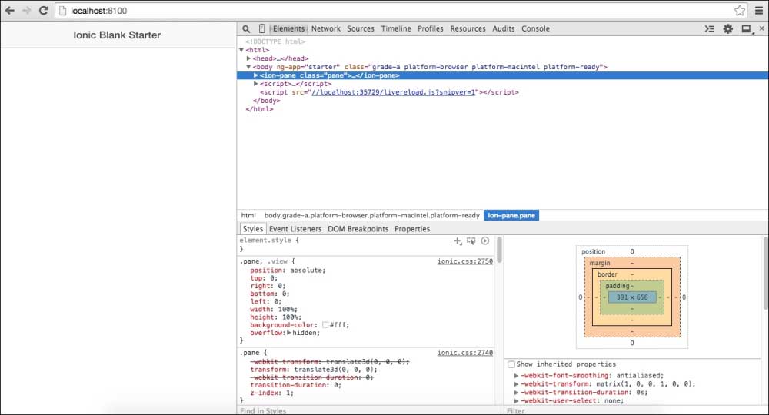Open DevTools settings gear
The image size is (769, 415).
pyautogui.click(x=727, y=29)
